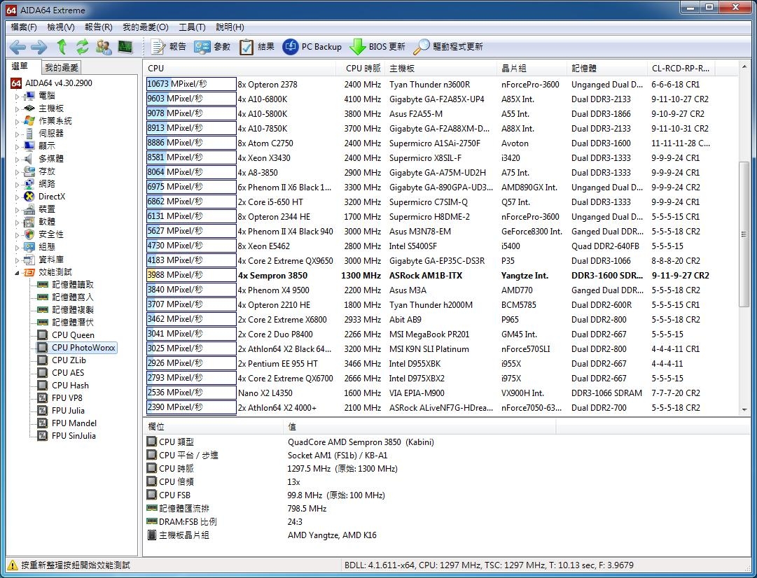Screen dimensions: 757x578
Task: Select the 4x Sempron 3850 result row
Action: (429, 276)
